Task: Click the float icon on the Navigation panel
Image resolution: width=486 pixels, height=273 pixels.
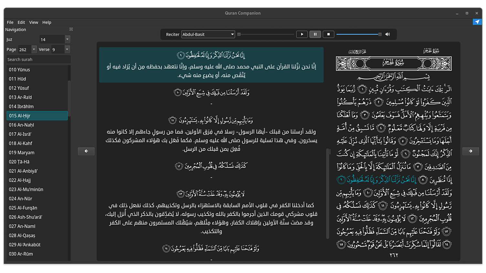Action: coord(70,29)
